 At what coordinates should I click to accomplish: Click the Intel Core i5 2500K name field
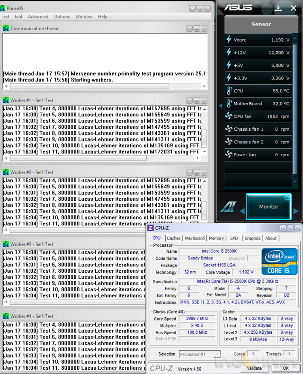click(x=219, y=251)
